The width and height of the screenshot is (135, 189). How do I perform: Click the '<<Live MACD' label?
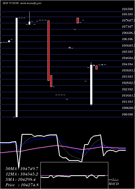click(x=114, y=182)
